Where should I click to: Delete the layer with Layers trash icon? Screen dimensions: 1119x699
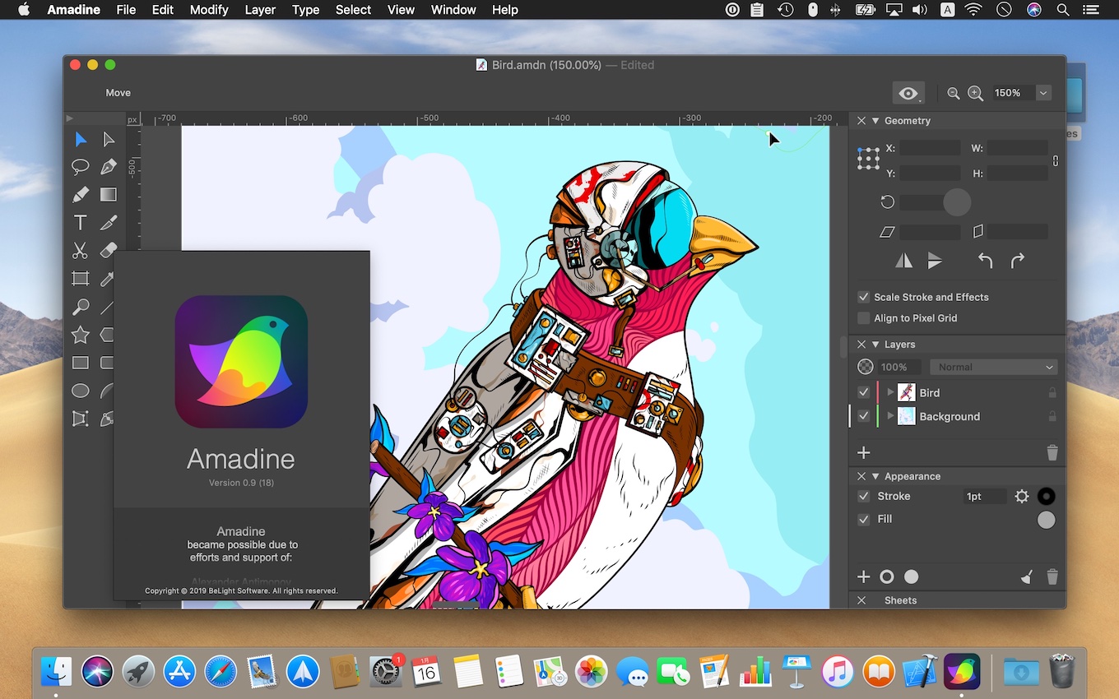pyautogui.click(x=1052, y=452)
